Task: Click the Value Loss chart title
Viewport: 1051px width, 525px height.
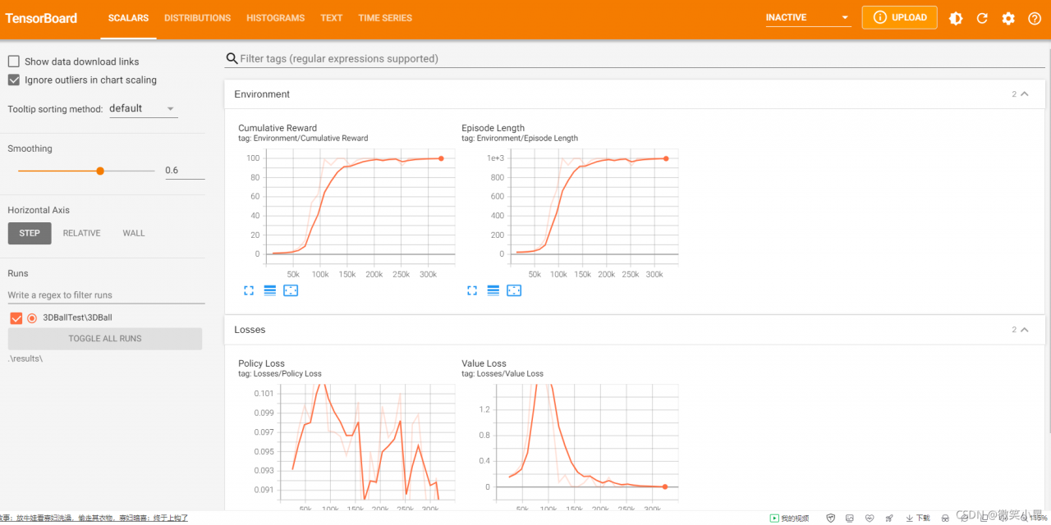Action: pos(484,363)
